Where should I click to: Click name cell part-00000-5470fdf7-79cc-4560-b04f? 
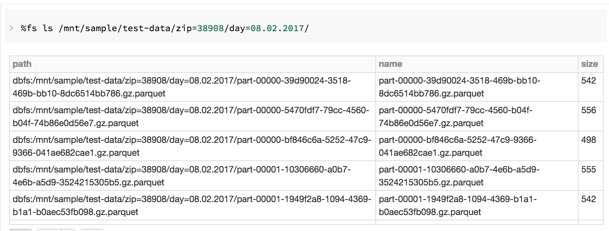(455, 117)
